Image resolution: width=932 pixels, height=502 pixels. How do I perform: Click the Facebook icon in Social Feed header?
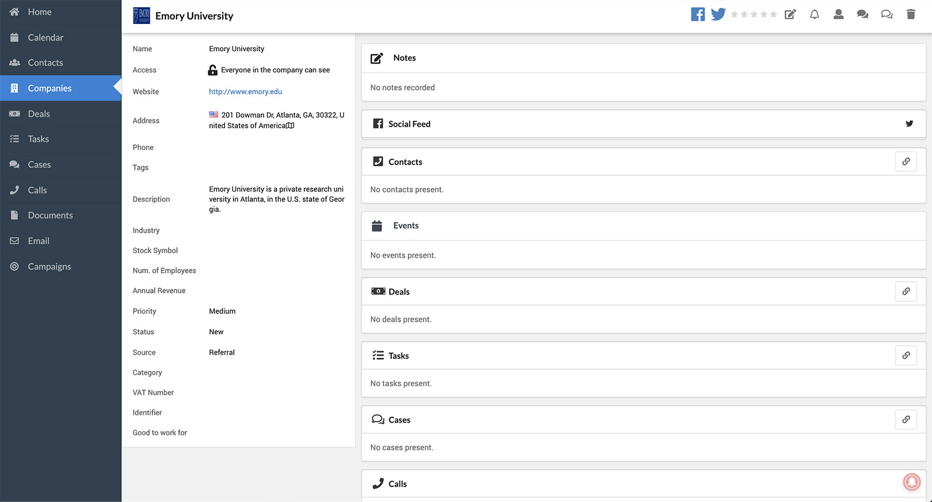(378, 124)
